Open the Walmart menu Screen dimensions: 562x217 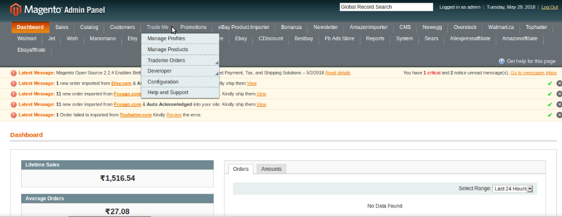[x=27, y=38]
